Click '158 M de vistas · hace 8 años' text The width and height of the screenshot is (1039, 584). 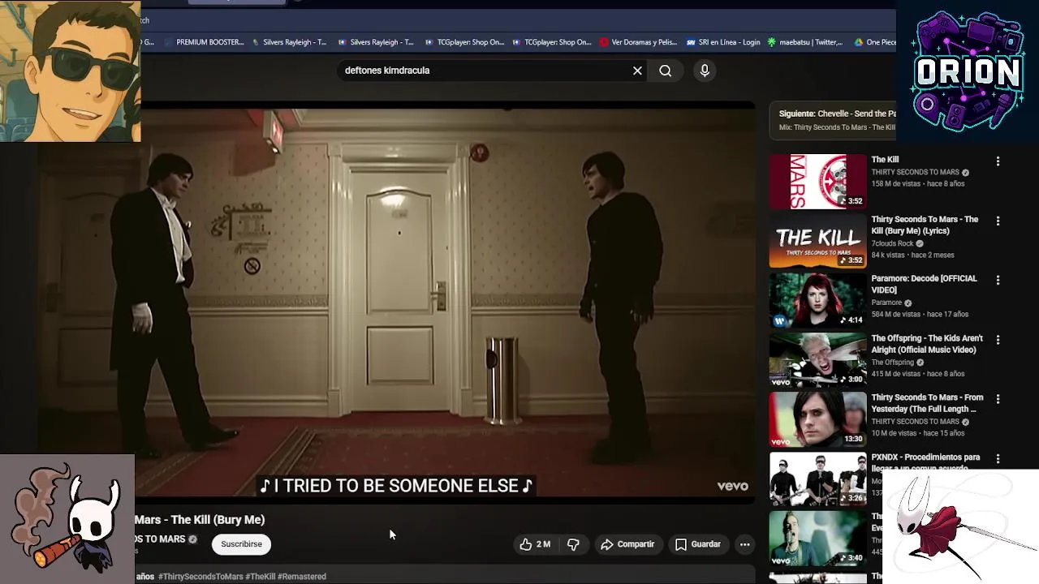click(917, 184)
